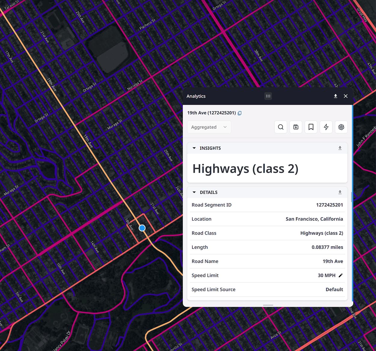Bookmark this road segment
376x351 pixels.
(x=311, y=127)
